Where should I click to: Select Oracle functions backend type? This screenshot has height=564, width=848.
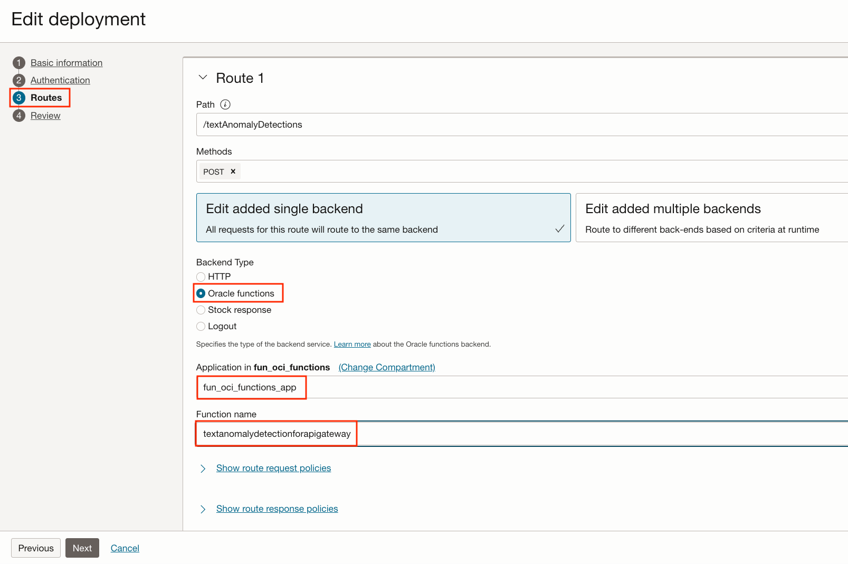[x=201, y=293]
